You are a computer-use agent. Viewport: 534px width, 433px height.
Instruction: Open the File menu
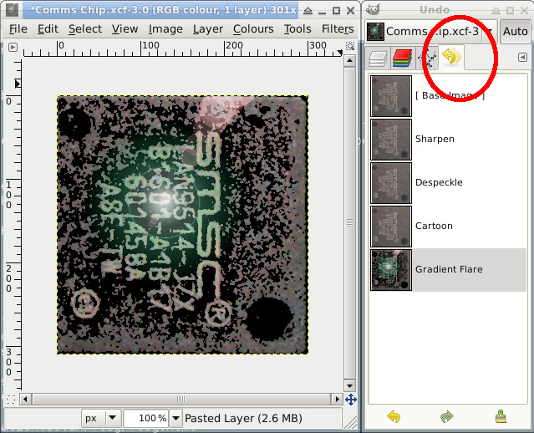click(x=18, y=29)
